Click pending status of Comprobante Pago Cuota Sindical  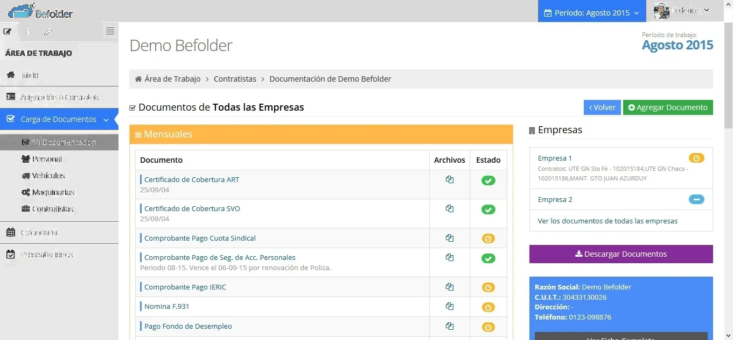[x=488, y=238]
